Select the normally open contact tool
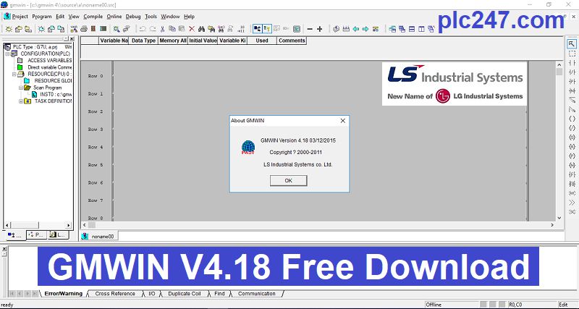 [x=572, y=63]
